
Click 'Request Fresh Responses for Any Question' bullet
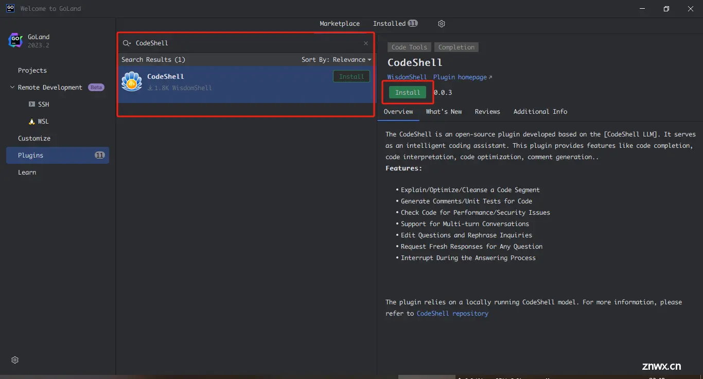pos(472,247)
